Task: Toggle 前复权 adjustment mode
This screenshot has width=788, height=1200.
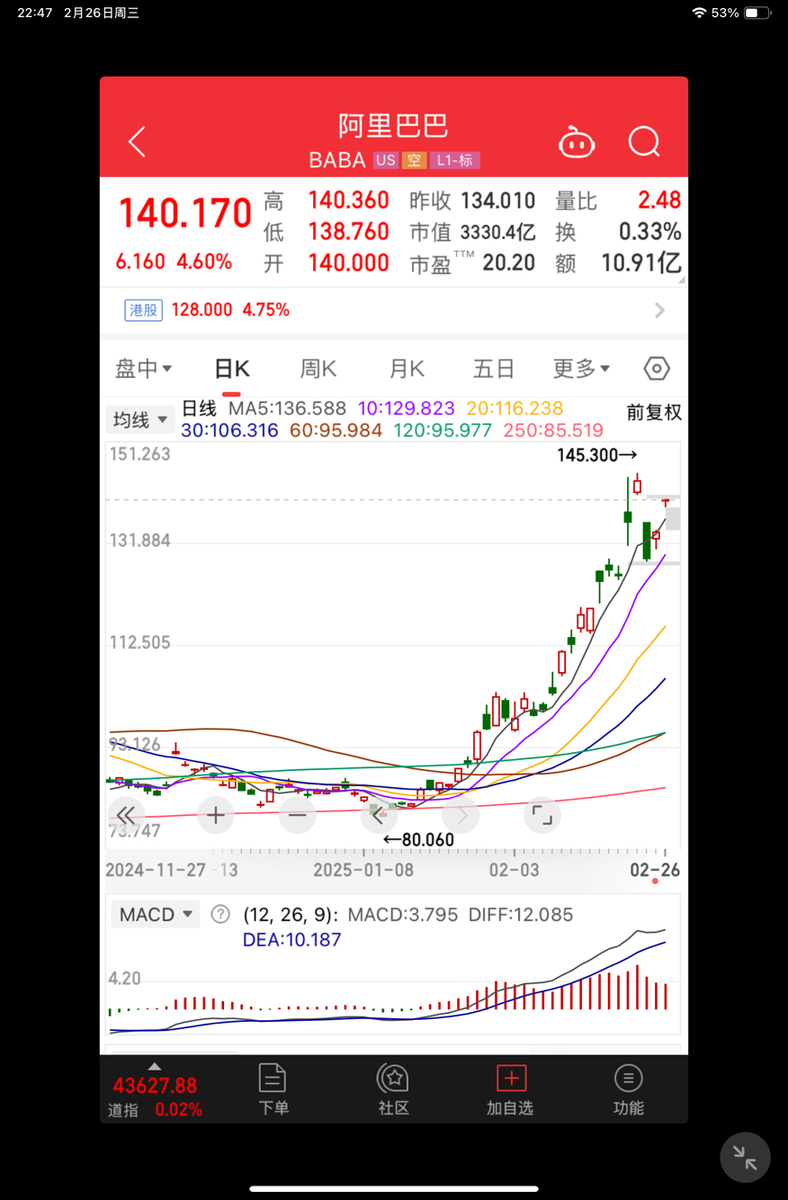Action: [x=654, y=413]
